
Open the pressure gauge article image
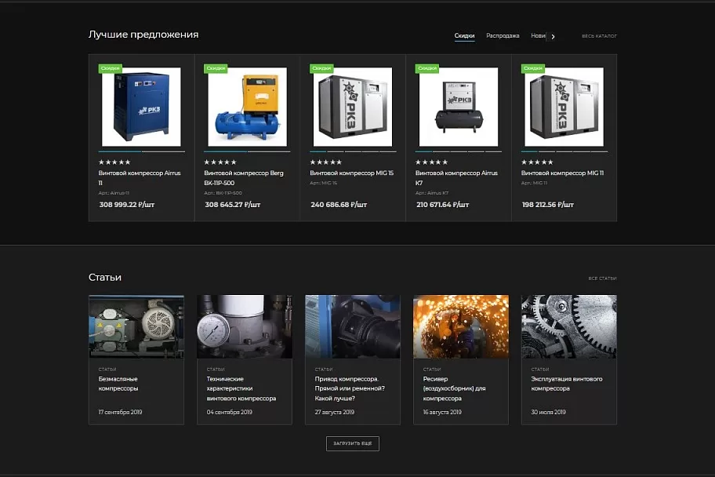pyautogui.click(x=245, y=326)
